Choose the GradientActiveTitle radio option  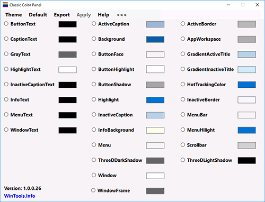183,54
